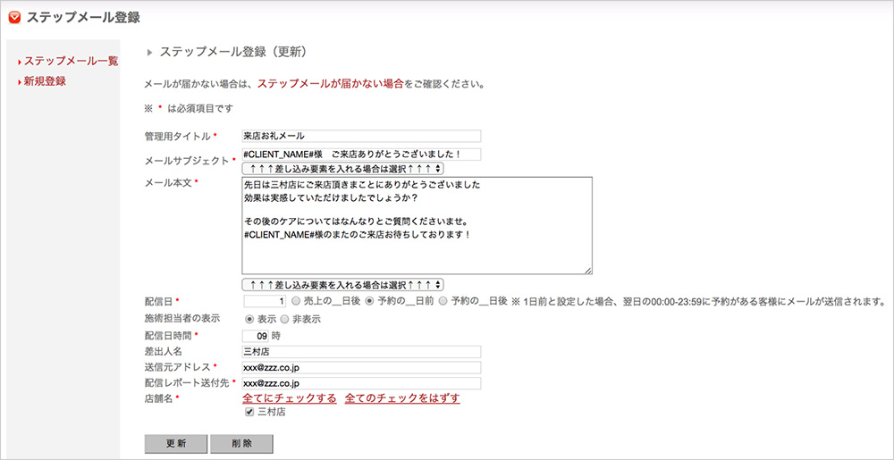Select the 予約の__日前 radio button
The image size is (894, 460).
point(369,302)
